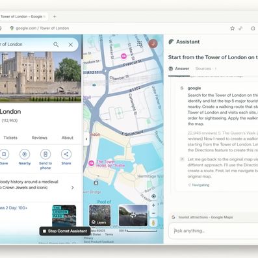The width and height of the screenshot is (258, 258).
Task: Open the account avatar on the map
Action: [x=153, y=44]
